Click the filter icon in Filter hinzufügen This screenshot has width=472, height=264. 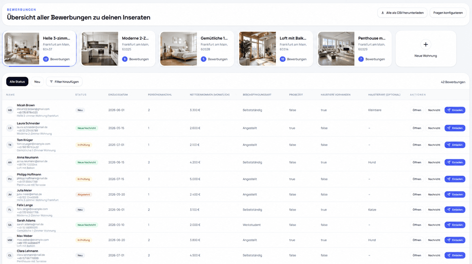click(51, 82)
